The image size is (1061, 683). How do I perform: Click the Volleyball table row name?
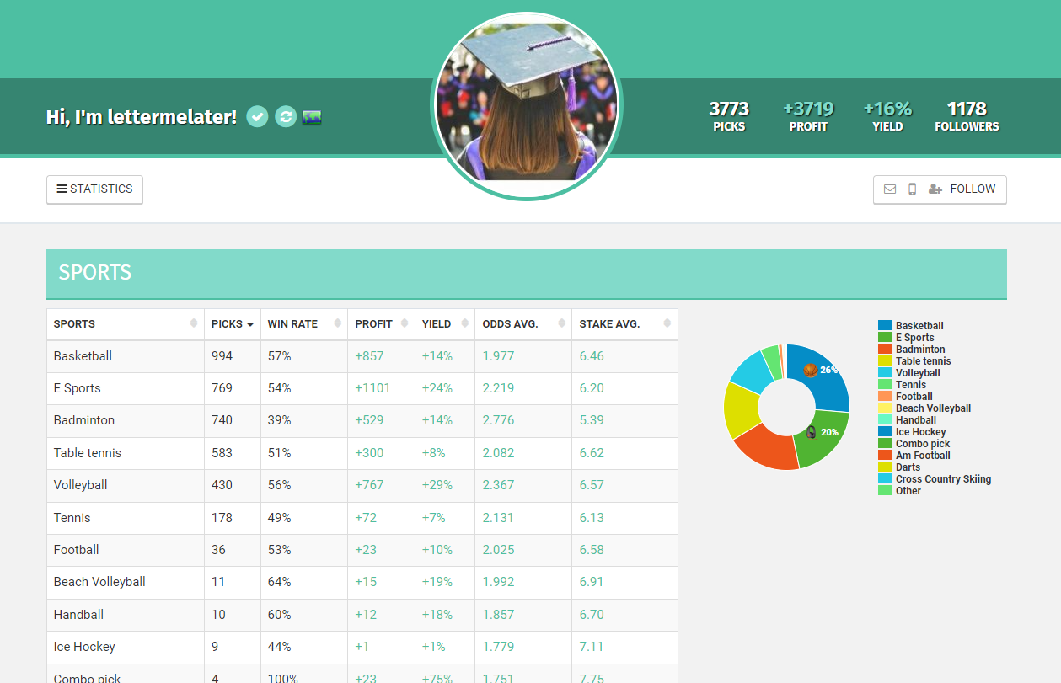point(83,485)
